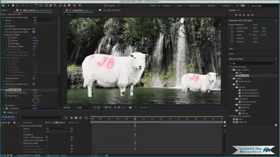Toggle the Linear Wipe fx switch

[x=3, y=90]
